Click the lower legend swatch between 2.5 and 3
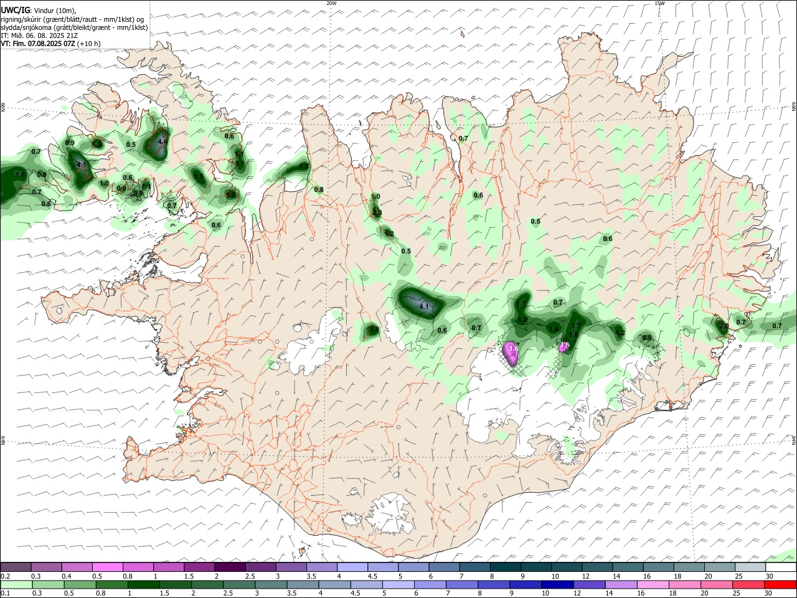 tap(239, 584)
